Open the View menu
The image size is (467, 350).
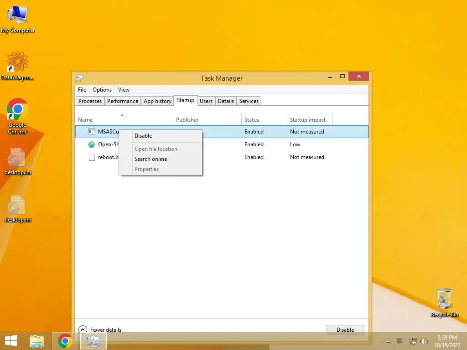click(124, 90)
